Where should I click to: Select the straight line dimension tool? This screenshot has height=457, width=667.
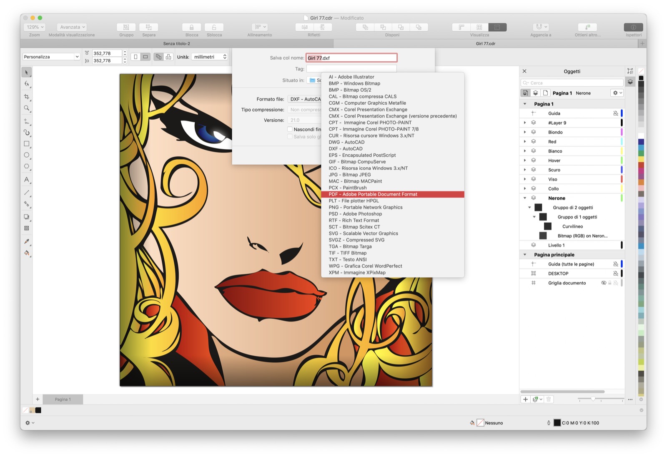(27, 193)
